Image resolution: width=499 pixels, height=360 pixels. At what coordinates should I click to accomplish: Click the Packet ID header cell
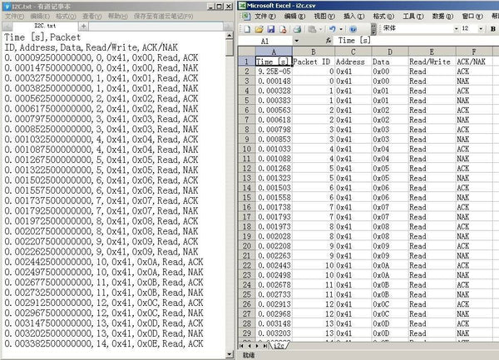[x=314, y=62]
